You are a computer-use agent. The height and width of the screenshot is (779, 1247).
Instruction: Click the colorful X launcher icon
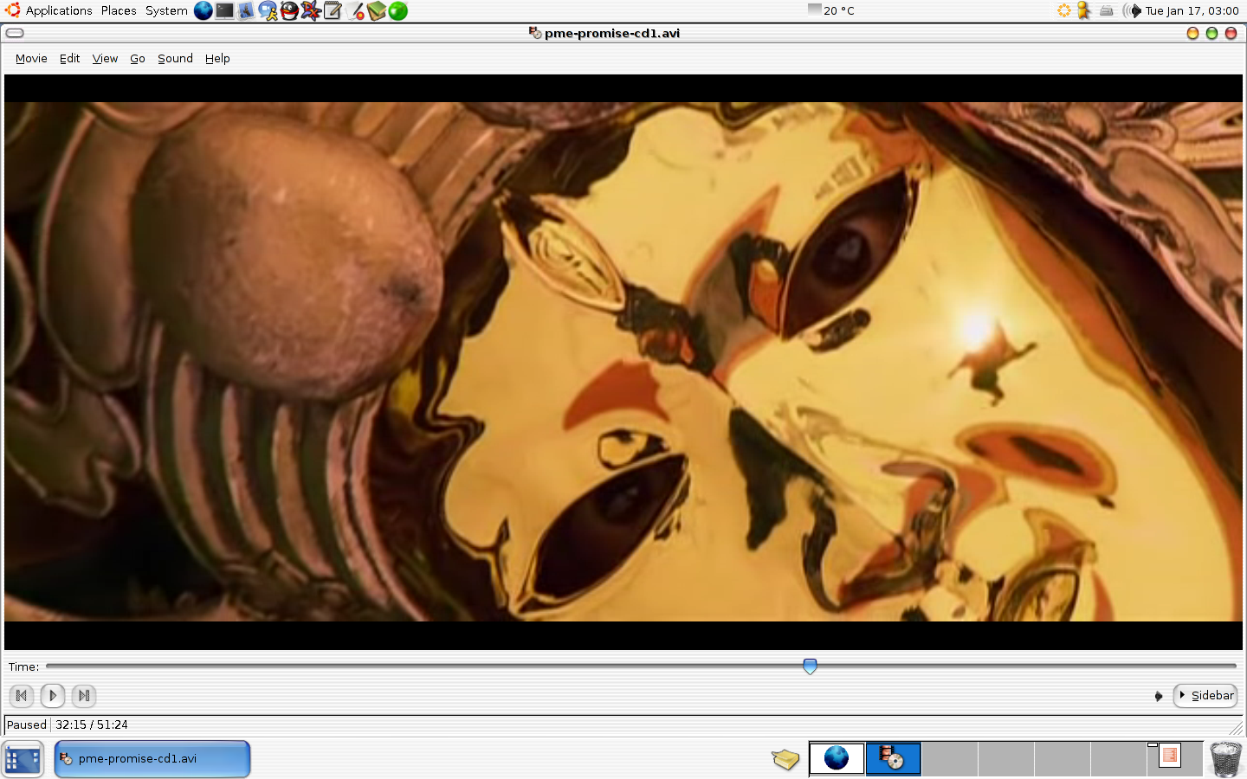[x=311, y=10]
